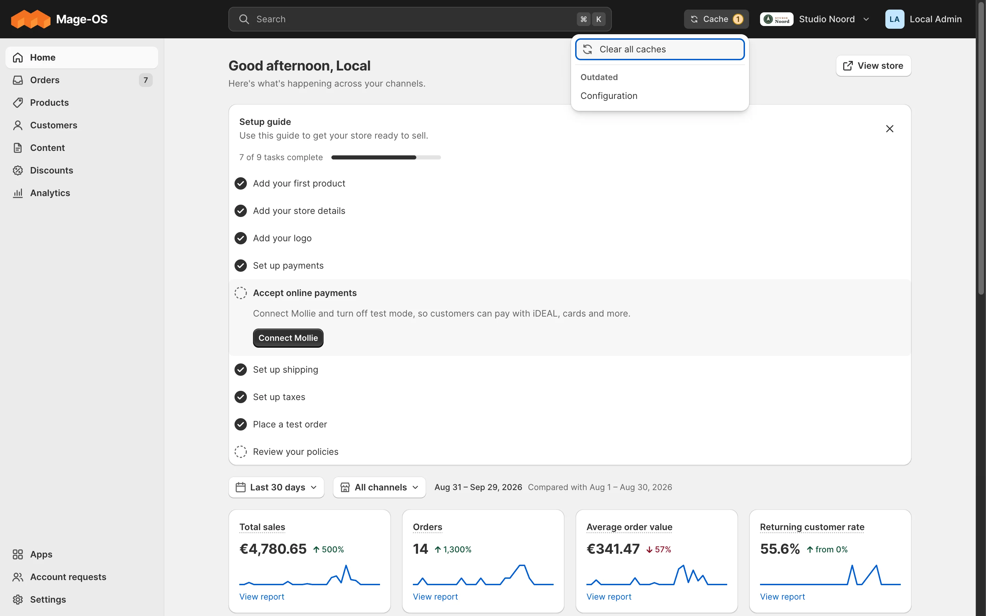Click the Studio Noord store logo
The width and height of the screenshot is (986, 616).
(x=776, y=19)
